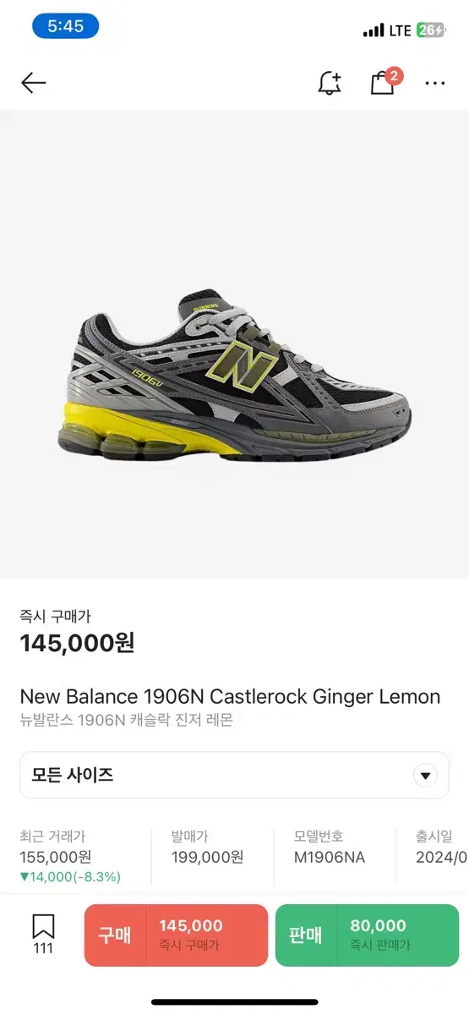
Task: Tap the 5:45 clock pill
Action: [x=66, y=26]
